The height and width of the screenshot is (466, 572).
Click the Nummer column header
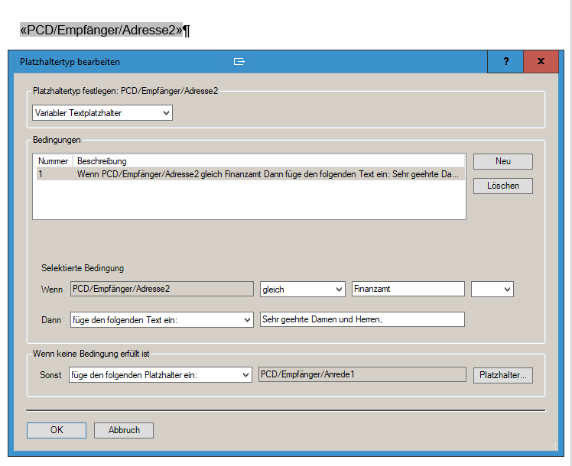(54, 161)
